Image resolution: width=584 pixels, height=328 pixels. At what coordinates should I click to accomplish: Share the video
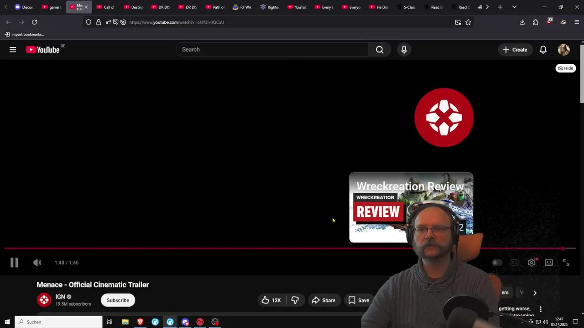(x=323, y=300)
